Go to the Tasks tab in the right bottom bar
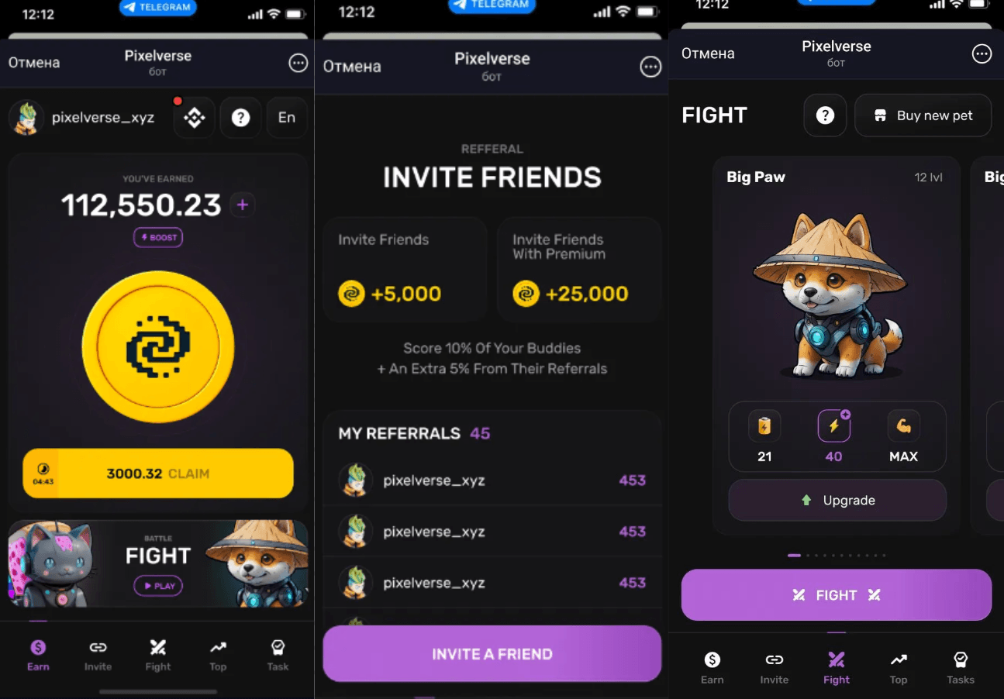The width and height of the screenshot is (1004, 699). (961, 668)
